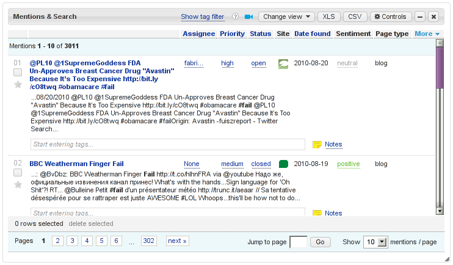
Task: Click the '0 rows selected' text
Action: (39, 223)
